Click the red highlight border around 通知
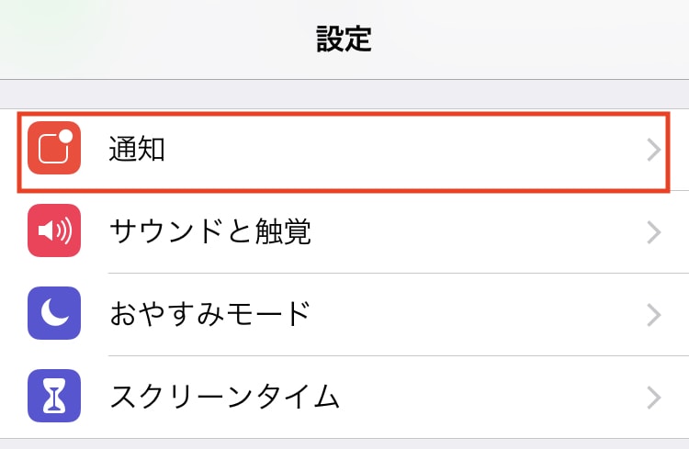This screenshot has height=449, width=689. click(344, 114)
